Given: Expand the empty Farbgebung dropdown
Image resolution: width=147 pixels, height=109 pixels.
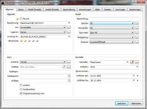Looking at the screenshot, I should point(112,37).
